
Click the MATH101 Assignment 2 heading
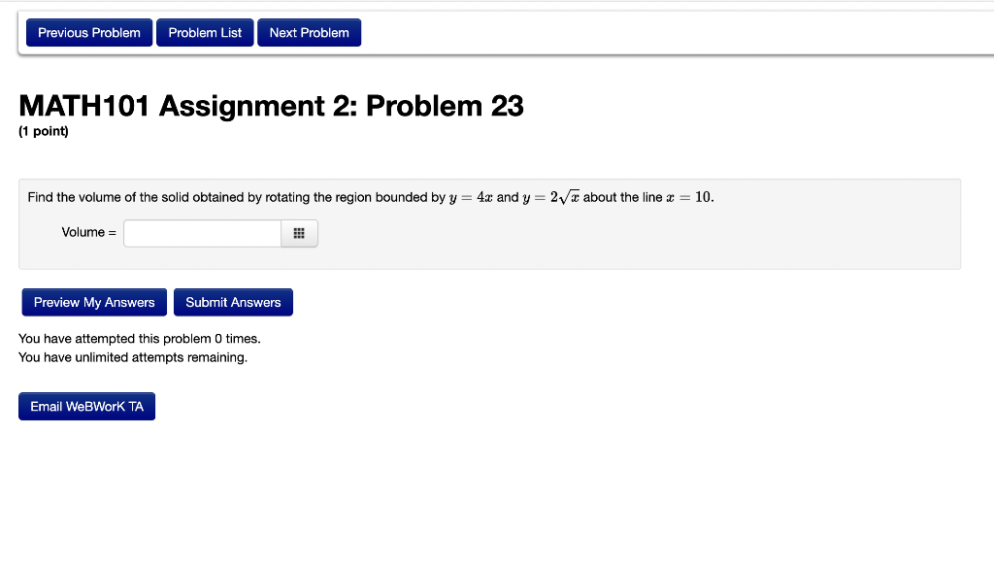click(271, 106)
